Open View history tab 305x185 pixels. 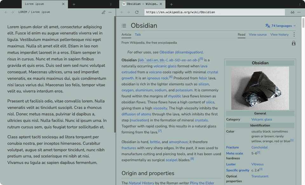click(279, 34)
